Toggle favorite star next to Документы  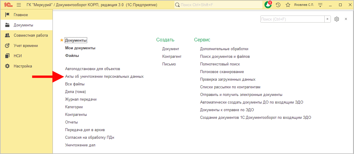click(x=62, y=40)
